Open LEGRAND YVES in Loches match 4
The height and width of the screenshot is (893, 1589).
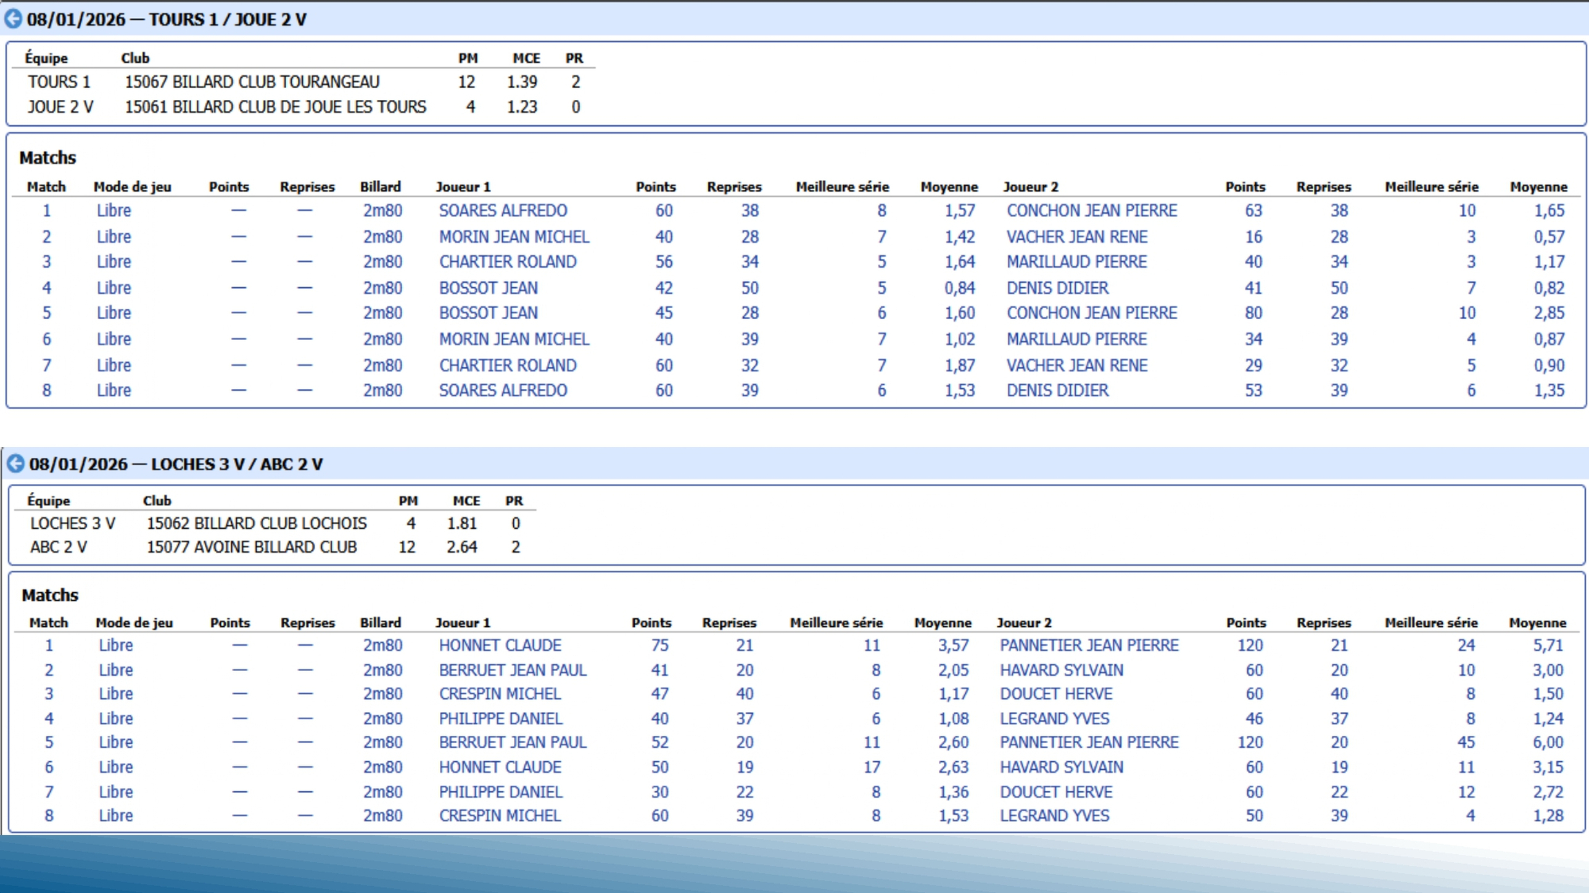1054,719
